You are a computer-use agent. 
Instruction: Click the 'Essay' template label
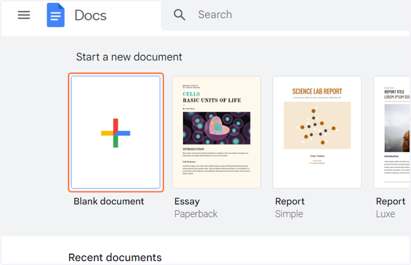click(x=187, y=201)
